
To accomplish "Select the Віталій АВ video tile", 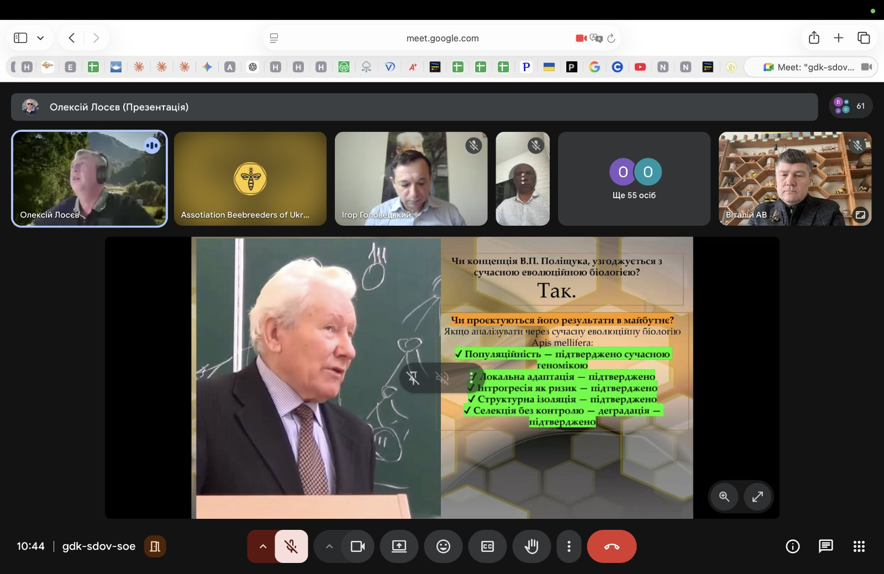I will coord(794,178).
